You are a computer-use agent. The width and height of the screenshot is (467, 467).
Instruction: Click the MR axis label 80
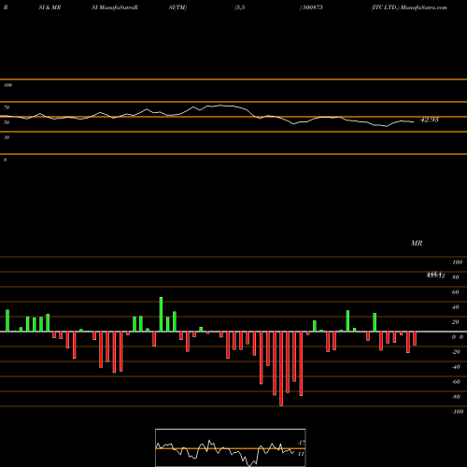456,277
